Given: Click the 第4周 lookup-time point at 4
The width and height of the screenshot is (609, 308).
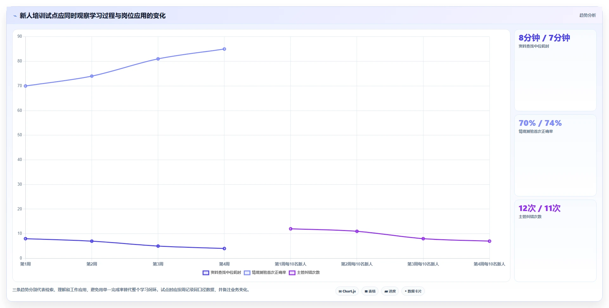Looking at the screenshot, I should pos(224,248).
